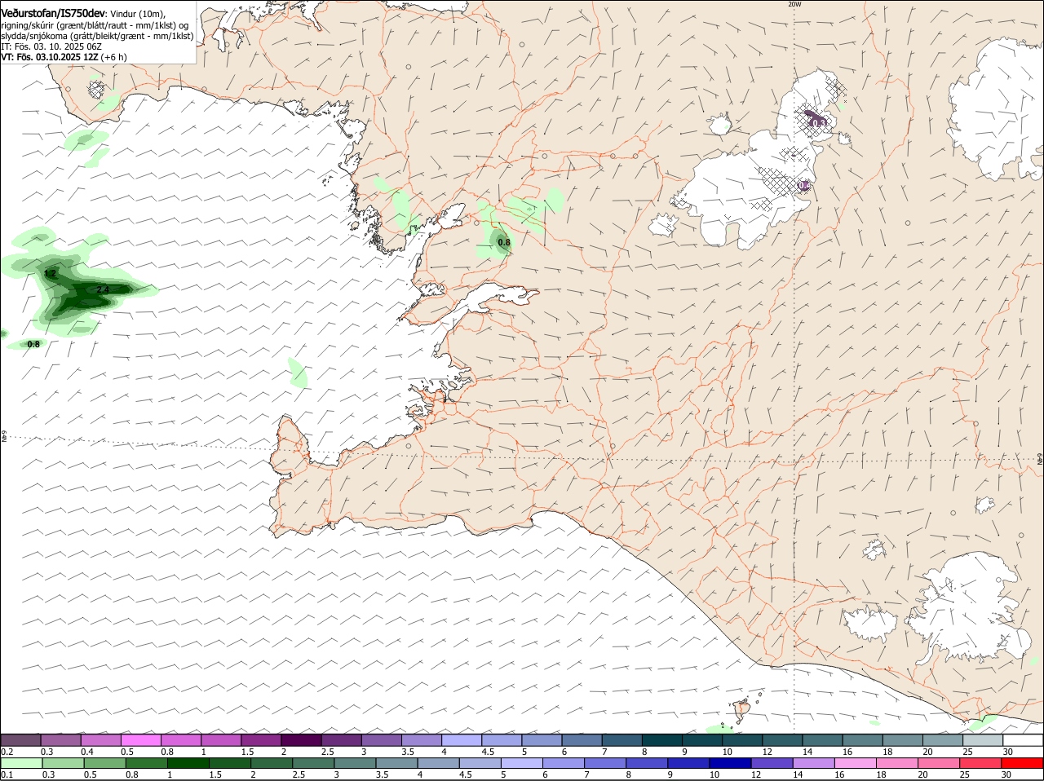Select the grayish-purple swatch labeled 0.2 in the top legend row

(20, 740)
